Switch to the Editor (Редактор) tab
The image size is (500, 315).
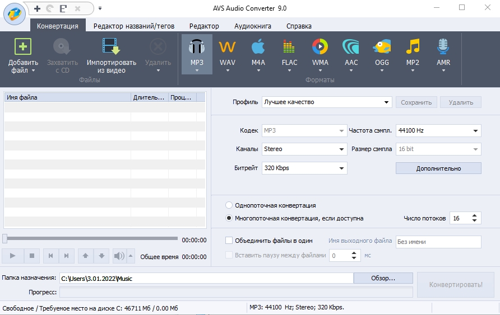pos(204,26)
